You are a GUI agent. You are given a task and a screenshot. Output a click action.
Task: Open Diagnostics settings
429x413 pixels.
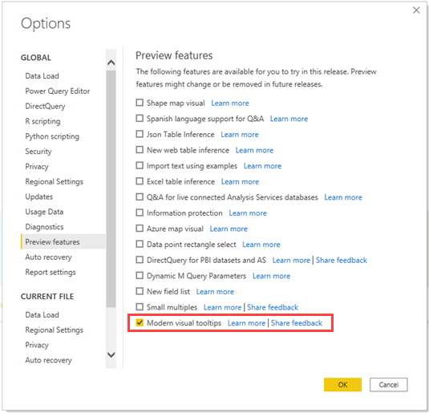[x=44, y=227]
